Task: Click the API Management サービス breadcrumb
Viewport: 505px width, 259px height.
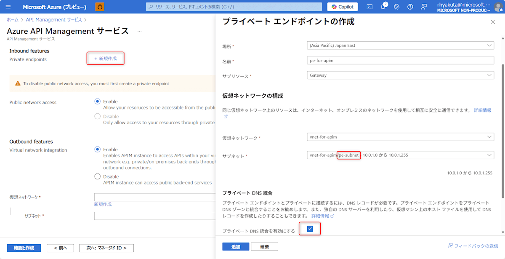Action: coord(53,20)
